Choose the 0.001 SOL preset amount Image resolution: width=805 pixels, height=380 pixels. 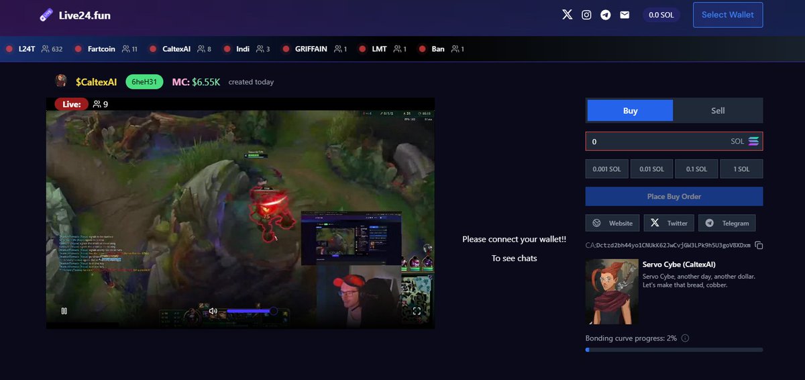[x=606, y=169]
